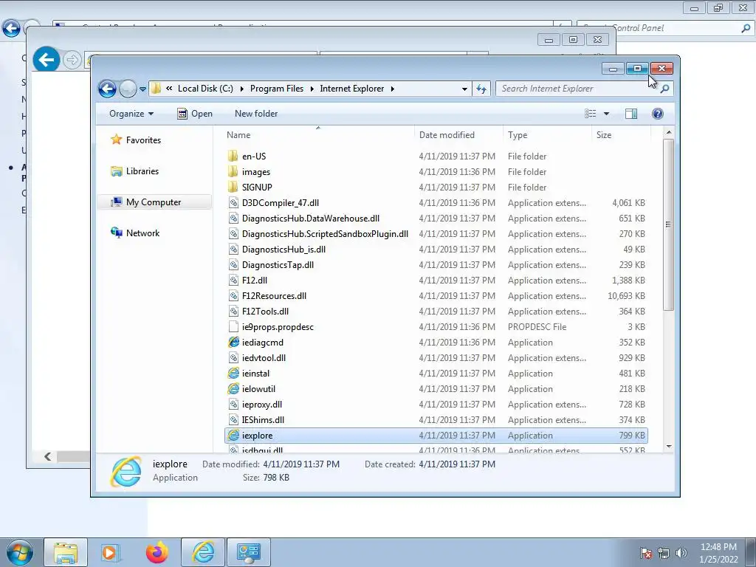Select the iexplore application icon

coord(233,435)
